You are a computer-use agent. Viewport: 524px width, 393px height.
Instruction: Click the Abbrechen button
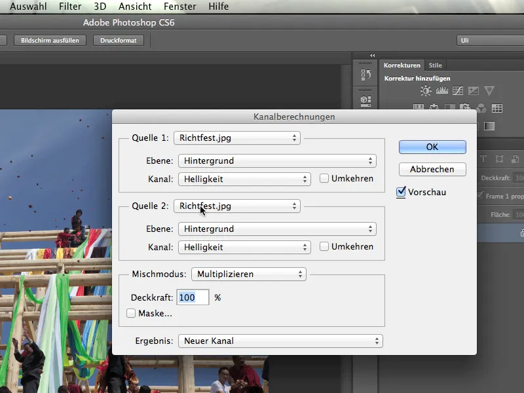coord(432,169)
